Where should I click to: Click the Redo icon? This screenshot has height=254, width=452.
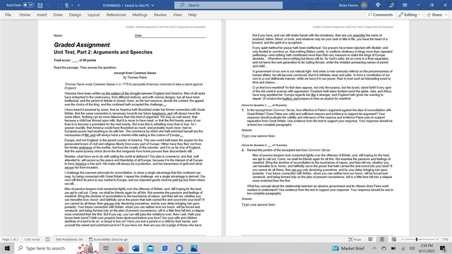[x=59, y=5]
